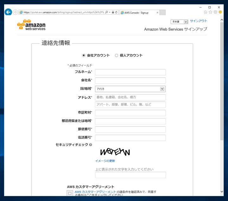Screen dimensions: 228x201
Task: Click the apartment/building address field
Action: click(130, 105)
